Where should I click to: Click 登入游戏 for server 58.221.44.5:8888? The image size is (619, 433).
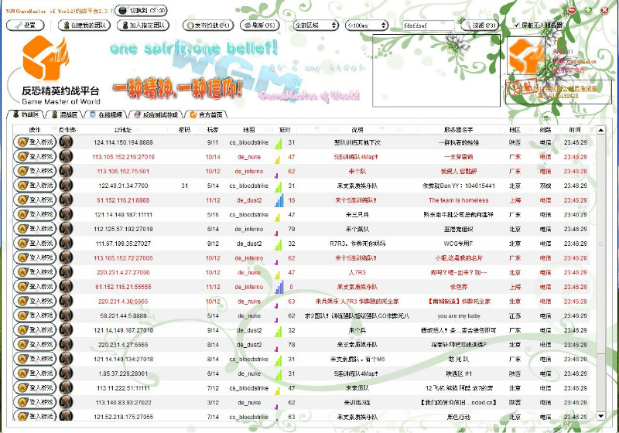(36, 315)
